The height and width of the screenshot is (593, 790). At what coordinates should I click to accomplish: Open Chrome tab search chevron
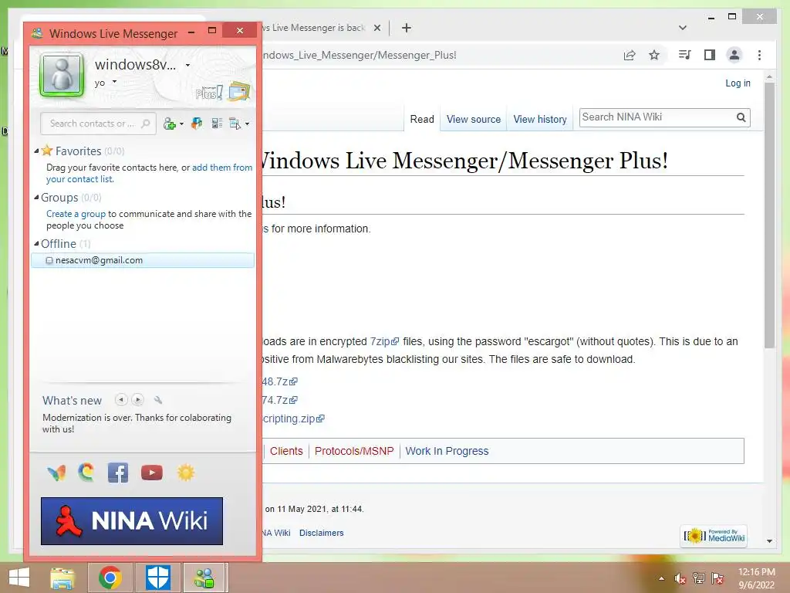point(683,28)
